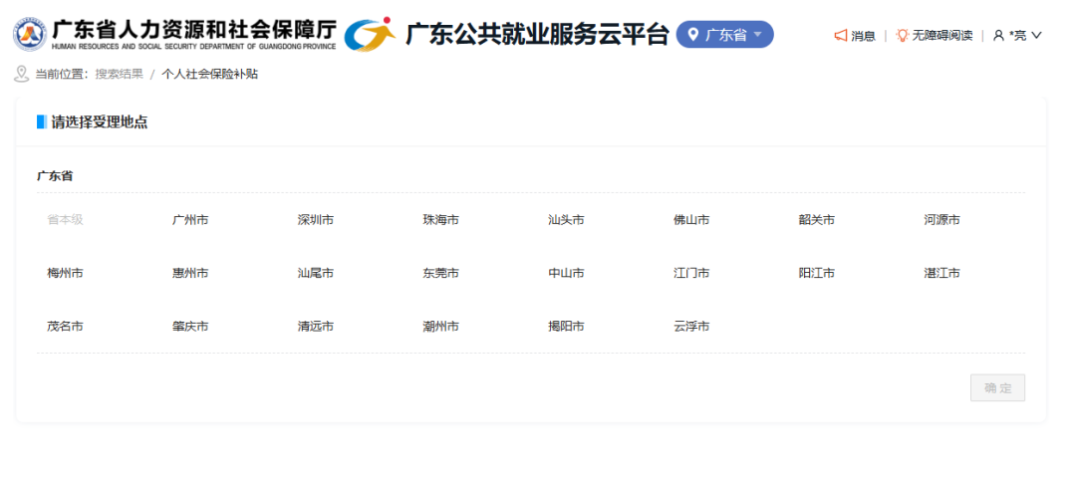Click 个人社会保险补贴 breadcrumb text
Viewport: 1076px width, 489px height.
tap(210, 74)
